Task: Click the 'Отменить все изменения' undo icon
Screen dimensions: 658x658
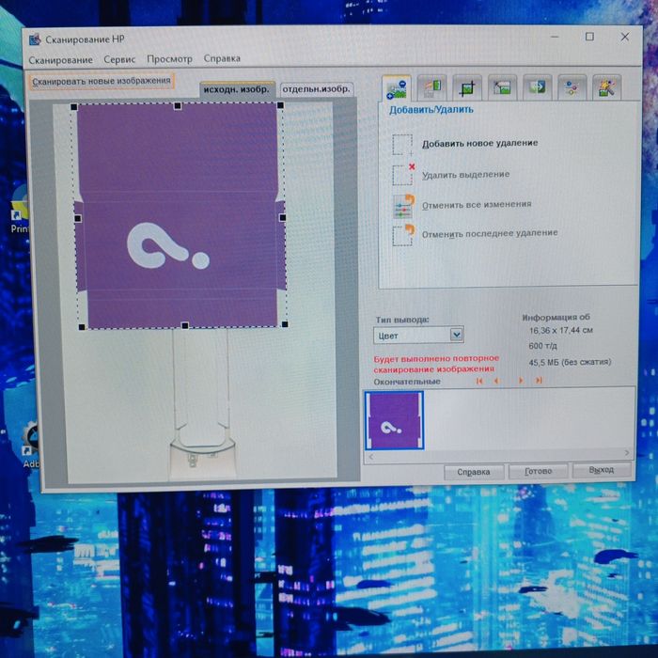Action: pyautogui.click(x=403, y=206)
